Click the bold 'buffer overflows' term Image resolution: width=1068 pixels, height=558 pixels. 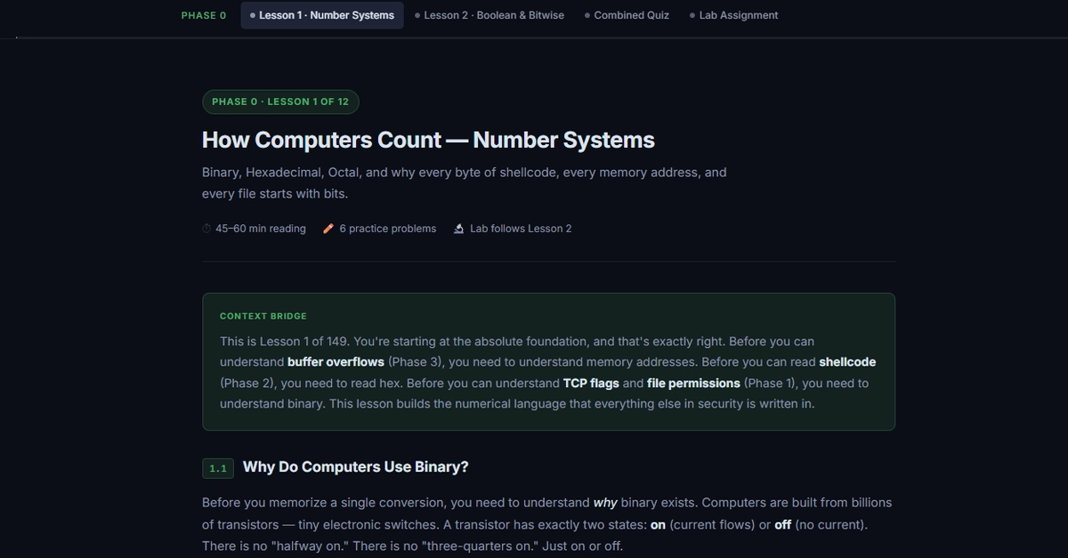pos(336,362)
